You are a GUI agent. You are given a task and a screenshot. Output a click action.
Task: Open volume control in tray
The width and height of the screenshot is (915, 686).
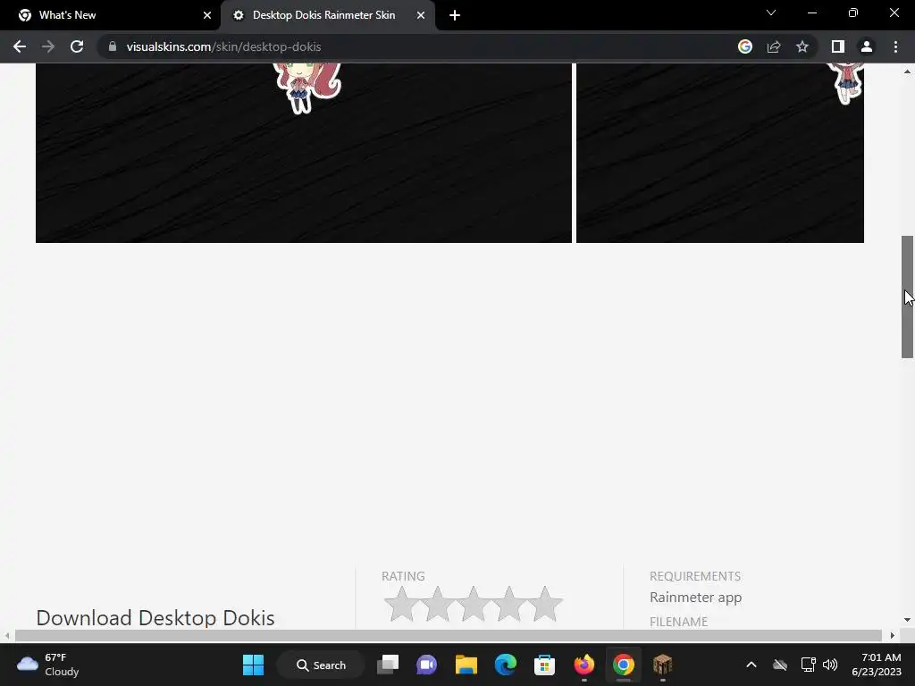pos(830,665)
